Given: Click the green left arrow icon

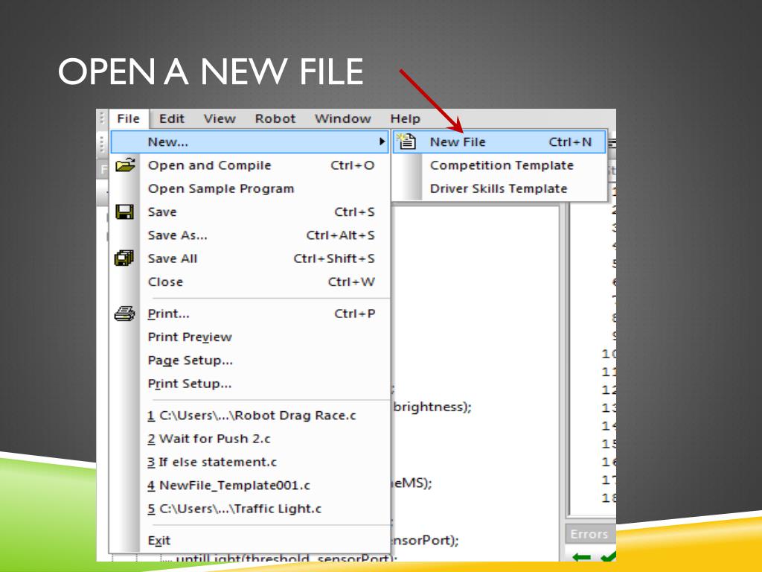Looking at the screenshot, I should coord(582,557).
